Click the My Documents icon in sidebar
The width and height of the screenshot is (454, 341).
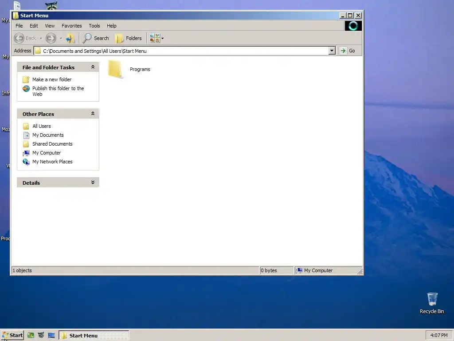[26, 135]
